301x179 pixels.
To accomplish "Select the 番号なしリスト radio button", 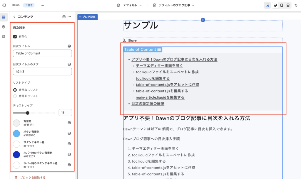I will pos(15,90).
